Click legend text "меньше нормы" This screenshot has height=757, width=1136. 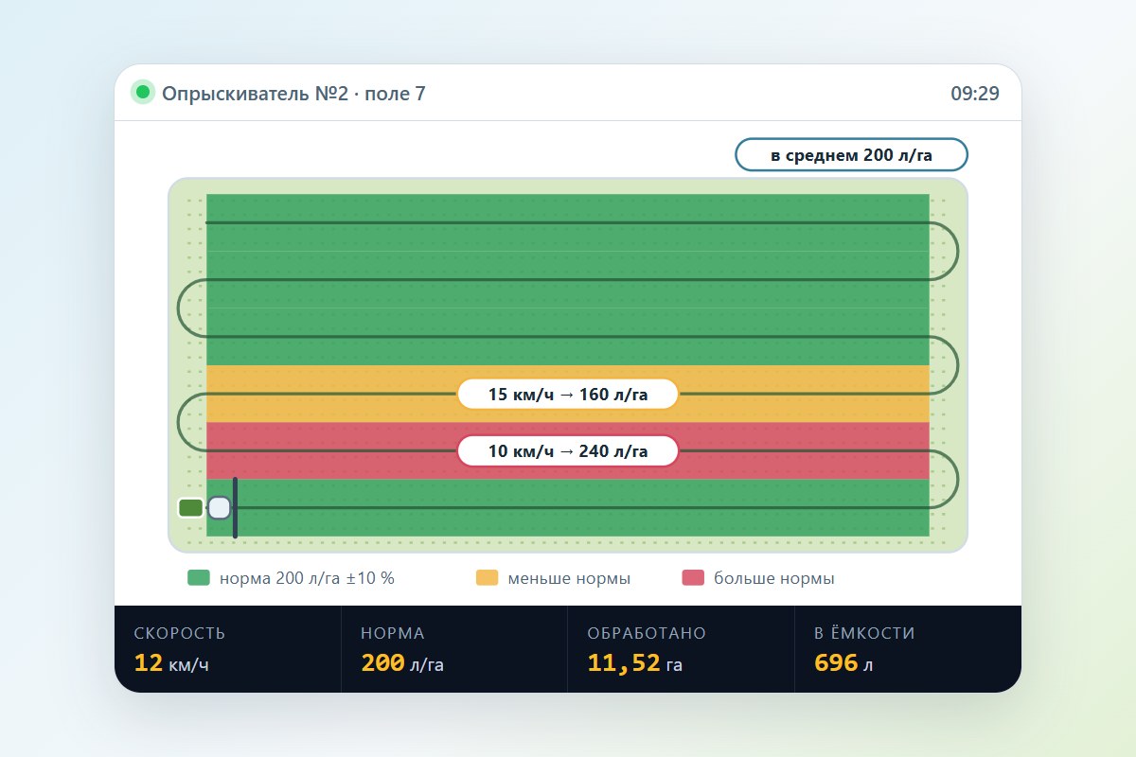[569, 578]
